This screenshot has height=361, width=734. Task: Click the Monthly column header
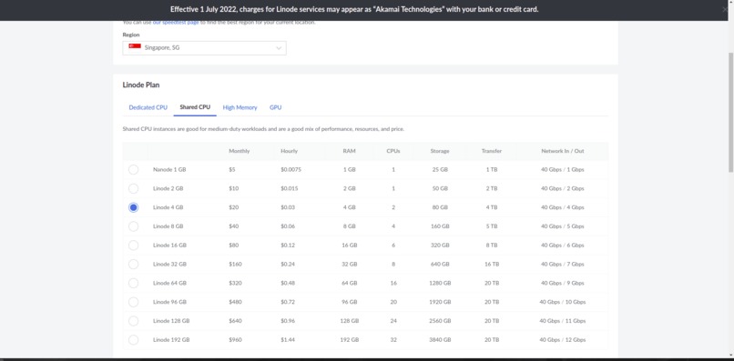(240, 151)
